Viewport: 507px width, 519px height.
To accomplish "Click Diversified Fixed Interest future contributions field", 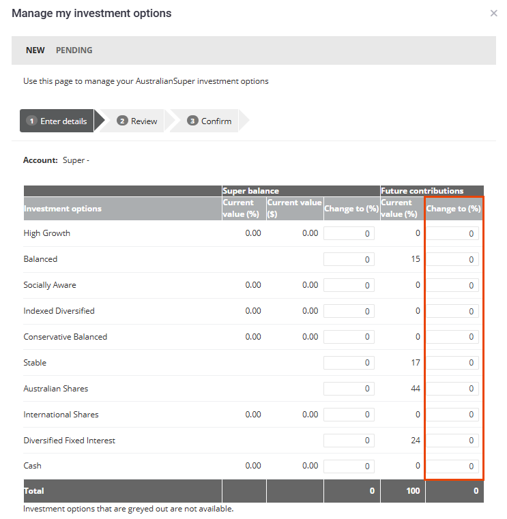I will coord(453,441).
